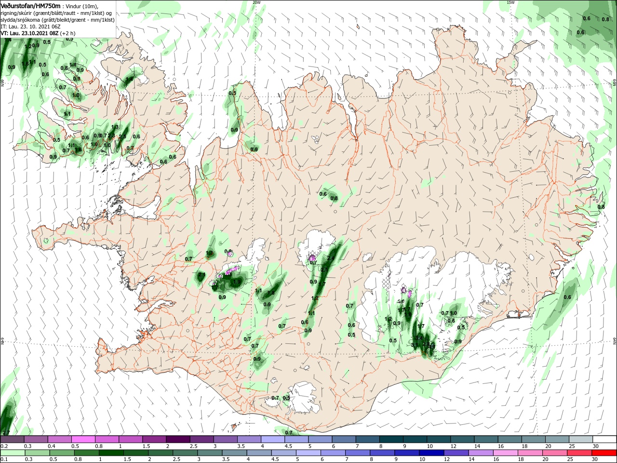The height and width of the screenshot is (463, 617).
Task: Select the purple swatch starting at 1.5, upper row
Action: click(x=153, y=439)
